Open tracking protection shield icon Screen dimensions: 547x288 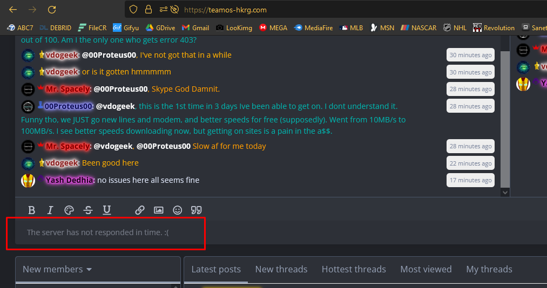133,9
